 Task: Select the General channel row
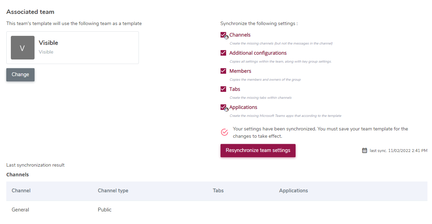point(217,210)
